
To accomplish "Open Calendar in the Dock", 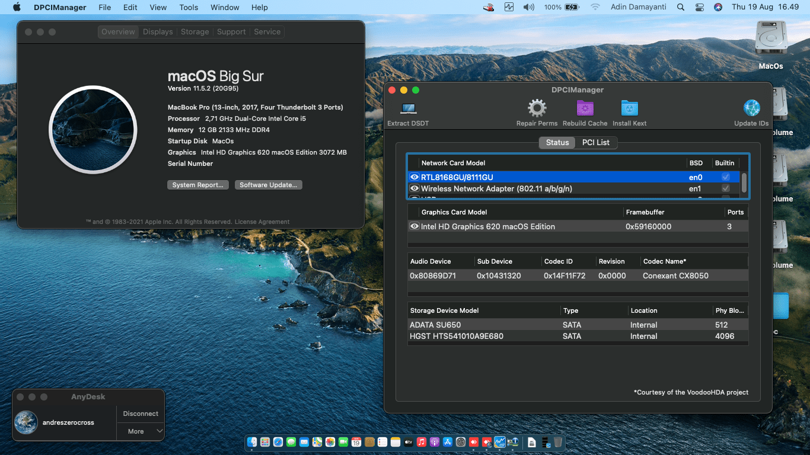I will coord(356,442).
